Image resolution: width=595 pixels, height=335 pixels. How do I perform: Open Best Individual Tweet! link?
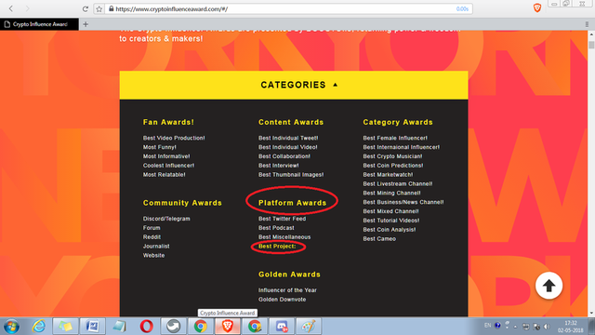288,138
